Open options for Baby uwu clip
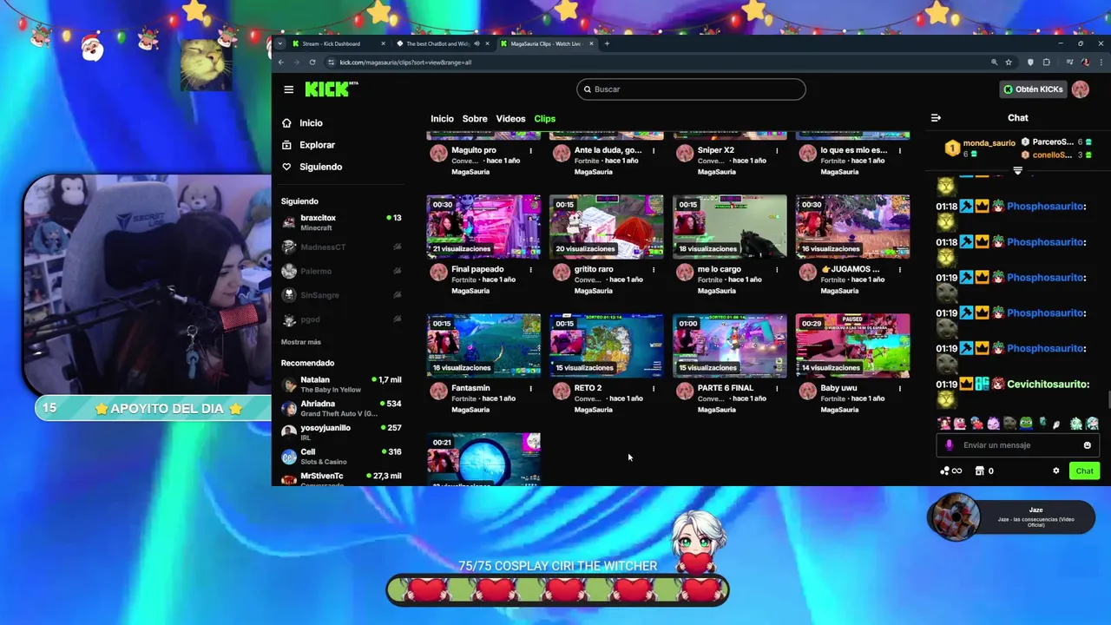Viewport: 1111px width, 625px height. [899, 389]
